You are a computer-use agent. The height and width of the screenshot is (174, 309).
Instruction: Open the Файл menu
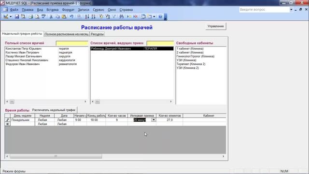click(x=14, y=10)
